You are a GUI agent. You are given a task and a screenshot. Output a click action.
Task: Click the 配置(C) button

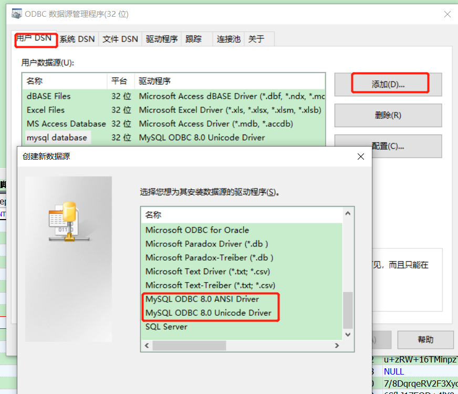(x=388, y=146)
